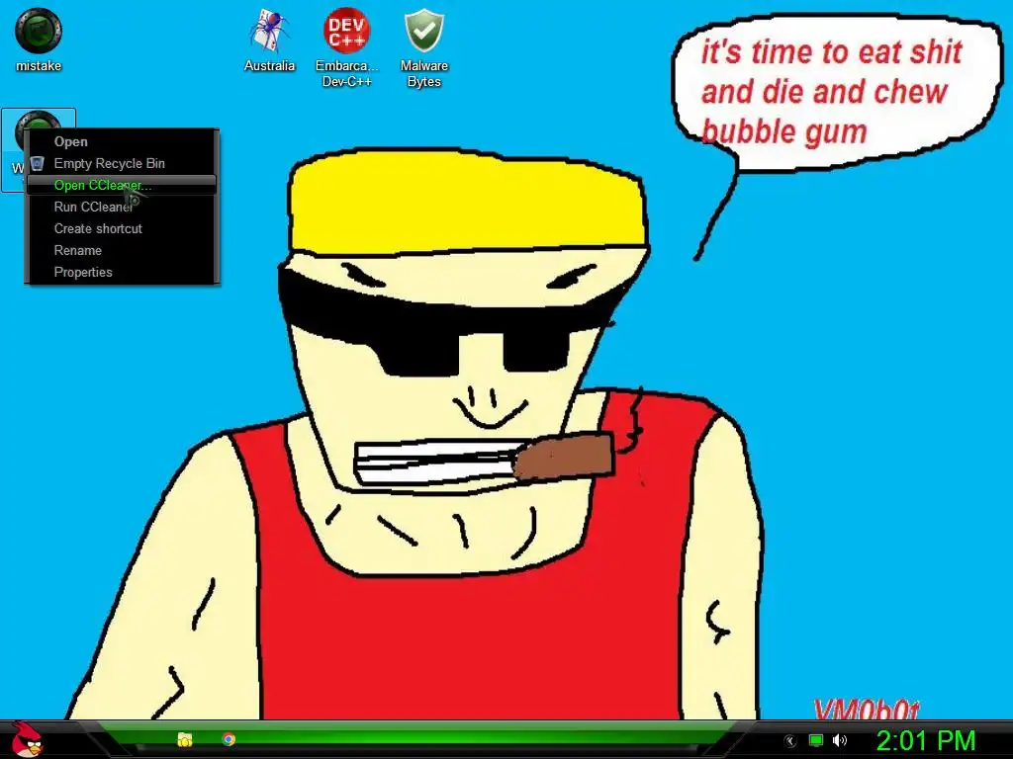This screenshot has height=759, width=1013.
Task: Launch Embarcadero Dev-C++ desktop icon
Action: 347,47
